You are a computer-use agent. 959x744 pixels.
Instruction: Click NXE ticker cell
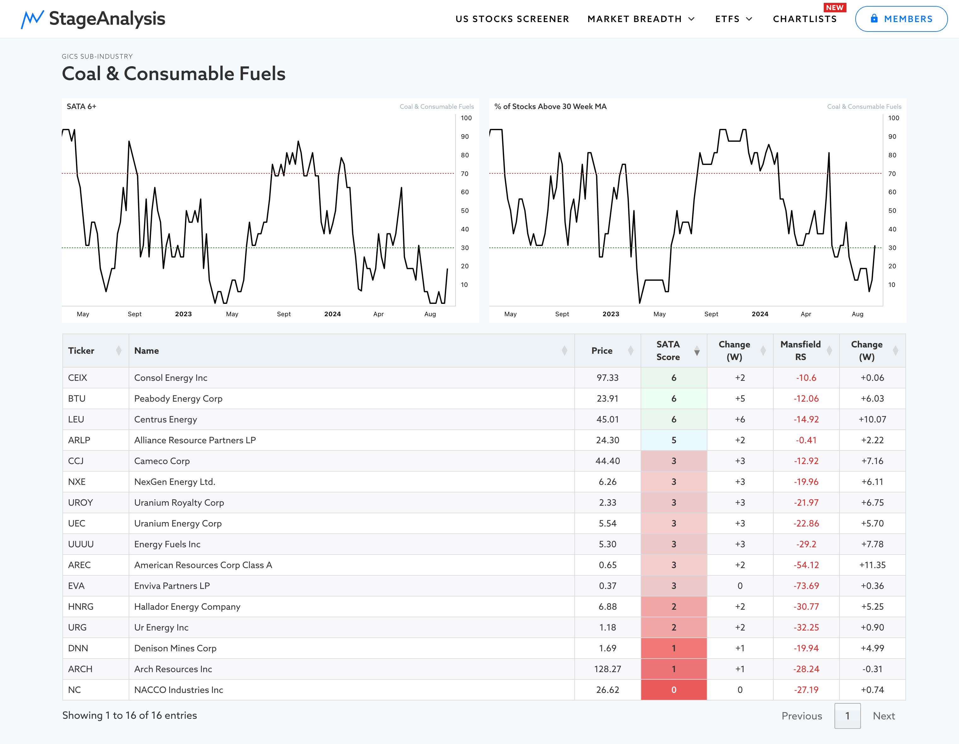(x=96, y=482)
